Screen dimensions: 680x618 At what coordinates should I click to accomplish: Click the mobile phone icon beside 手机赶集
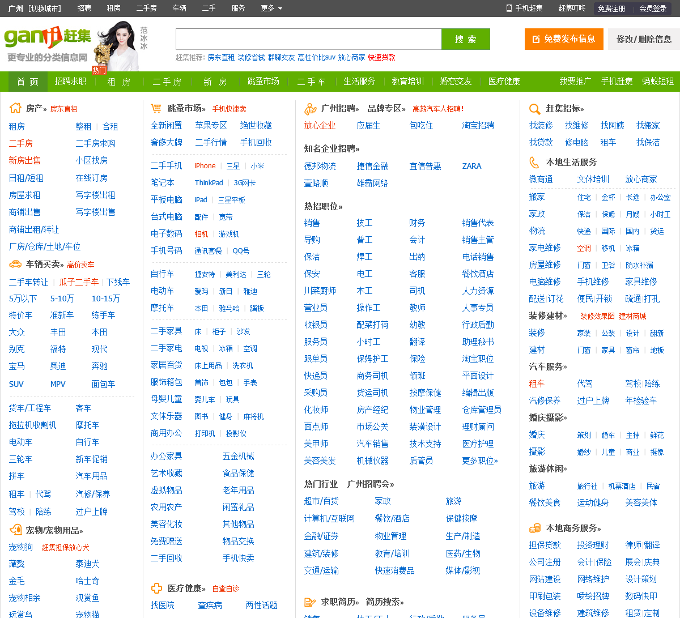pos(509,8)
